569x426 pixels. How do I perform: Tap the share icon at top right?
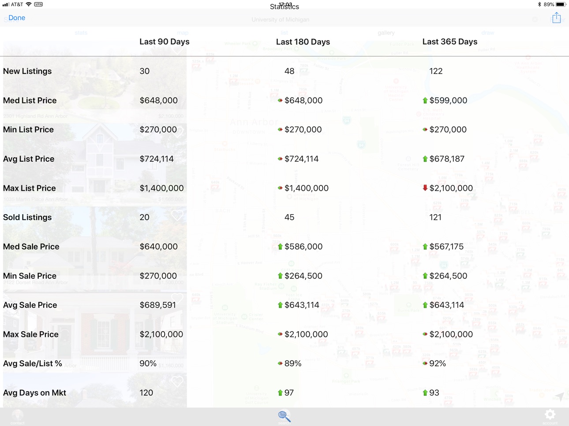pos(556,18)
